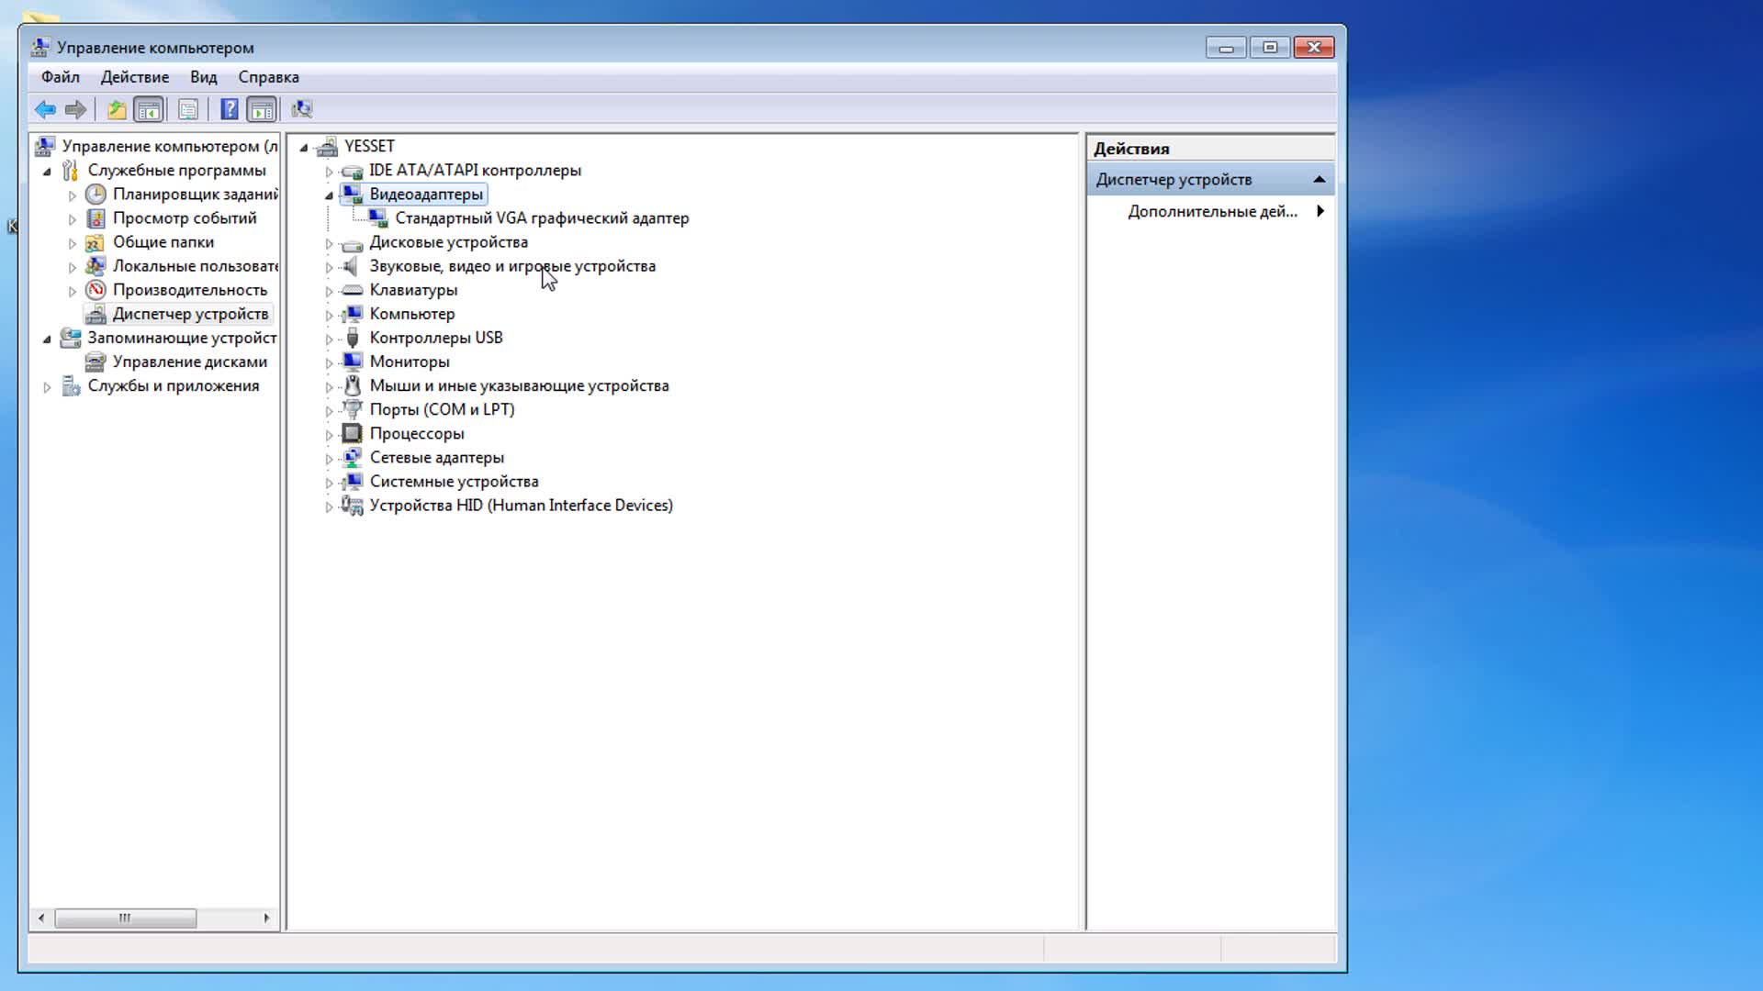The height and width of the screenshot is (991, 1763).
Task: Select Звуковые, видео и игровые устройства
Action: click(512, 266)
